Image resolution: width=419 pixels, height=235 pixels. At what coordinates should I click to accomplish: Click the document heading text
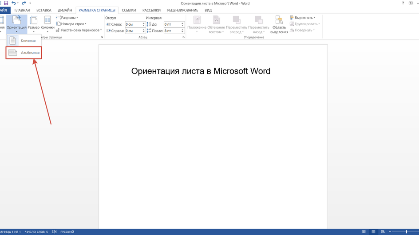point(201,71)
